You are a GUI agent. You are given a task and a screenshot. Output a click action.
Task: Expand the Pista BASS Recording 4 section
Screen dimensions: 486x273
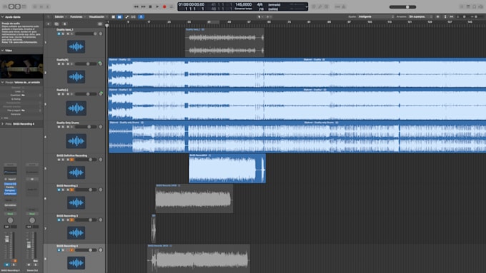pos(2,123)
